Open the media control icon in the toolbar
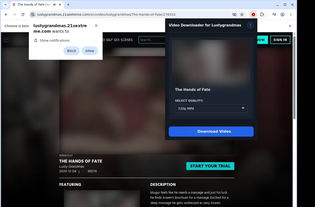 (274, 14)
